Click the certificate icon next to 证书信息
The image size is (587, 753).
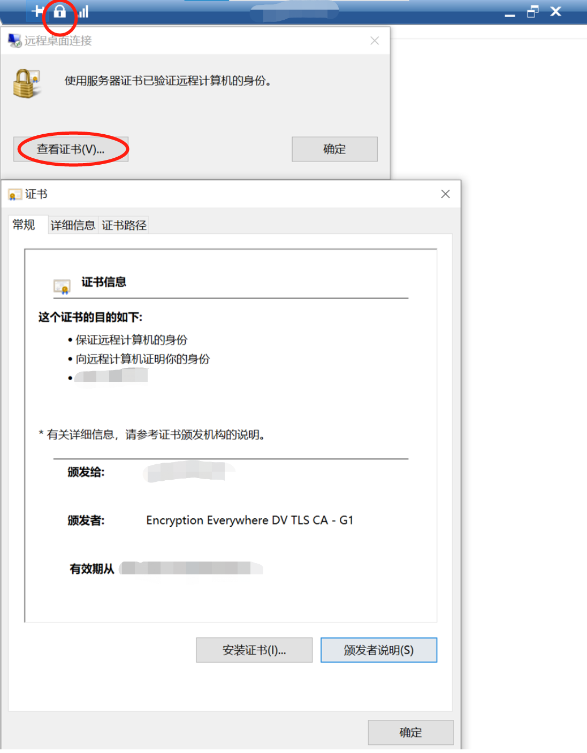[62, 286]
